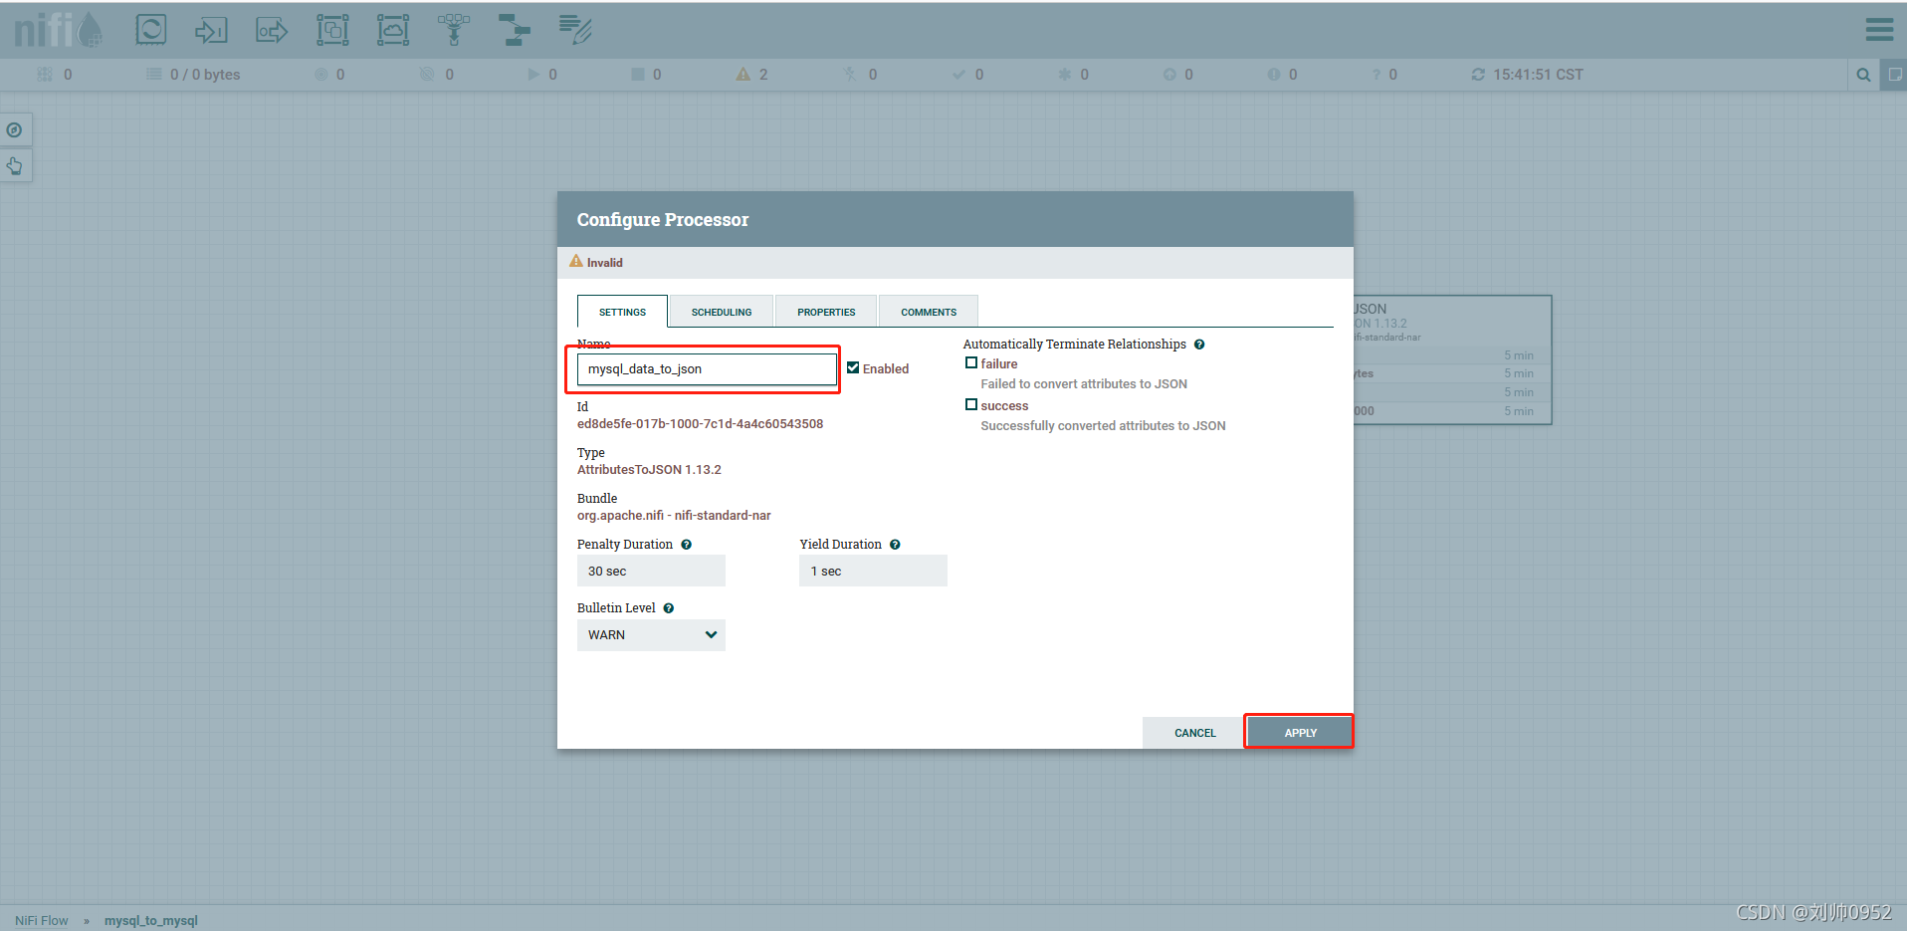The width and height of the screenshot is (1907, 931).
Task: Click the NiFi Flow breadcrumb link
Action: click(x=42, y=920)
